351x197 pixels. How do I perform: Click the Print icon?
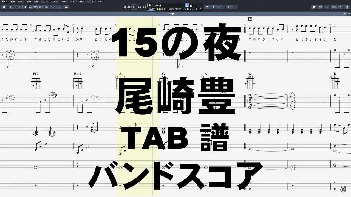click(x=66, y=7)
